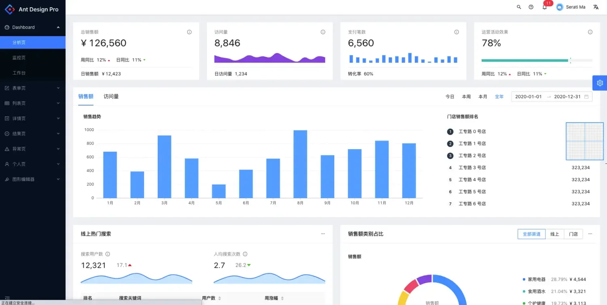This screenshot has height=305, width=607.
Task: Click the help question mark icon
Action: tap(531, 7)
